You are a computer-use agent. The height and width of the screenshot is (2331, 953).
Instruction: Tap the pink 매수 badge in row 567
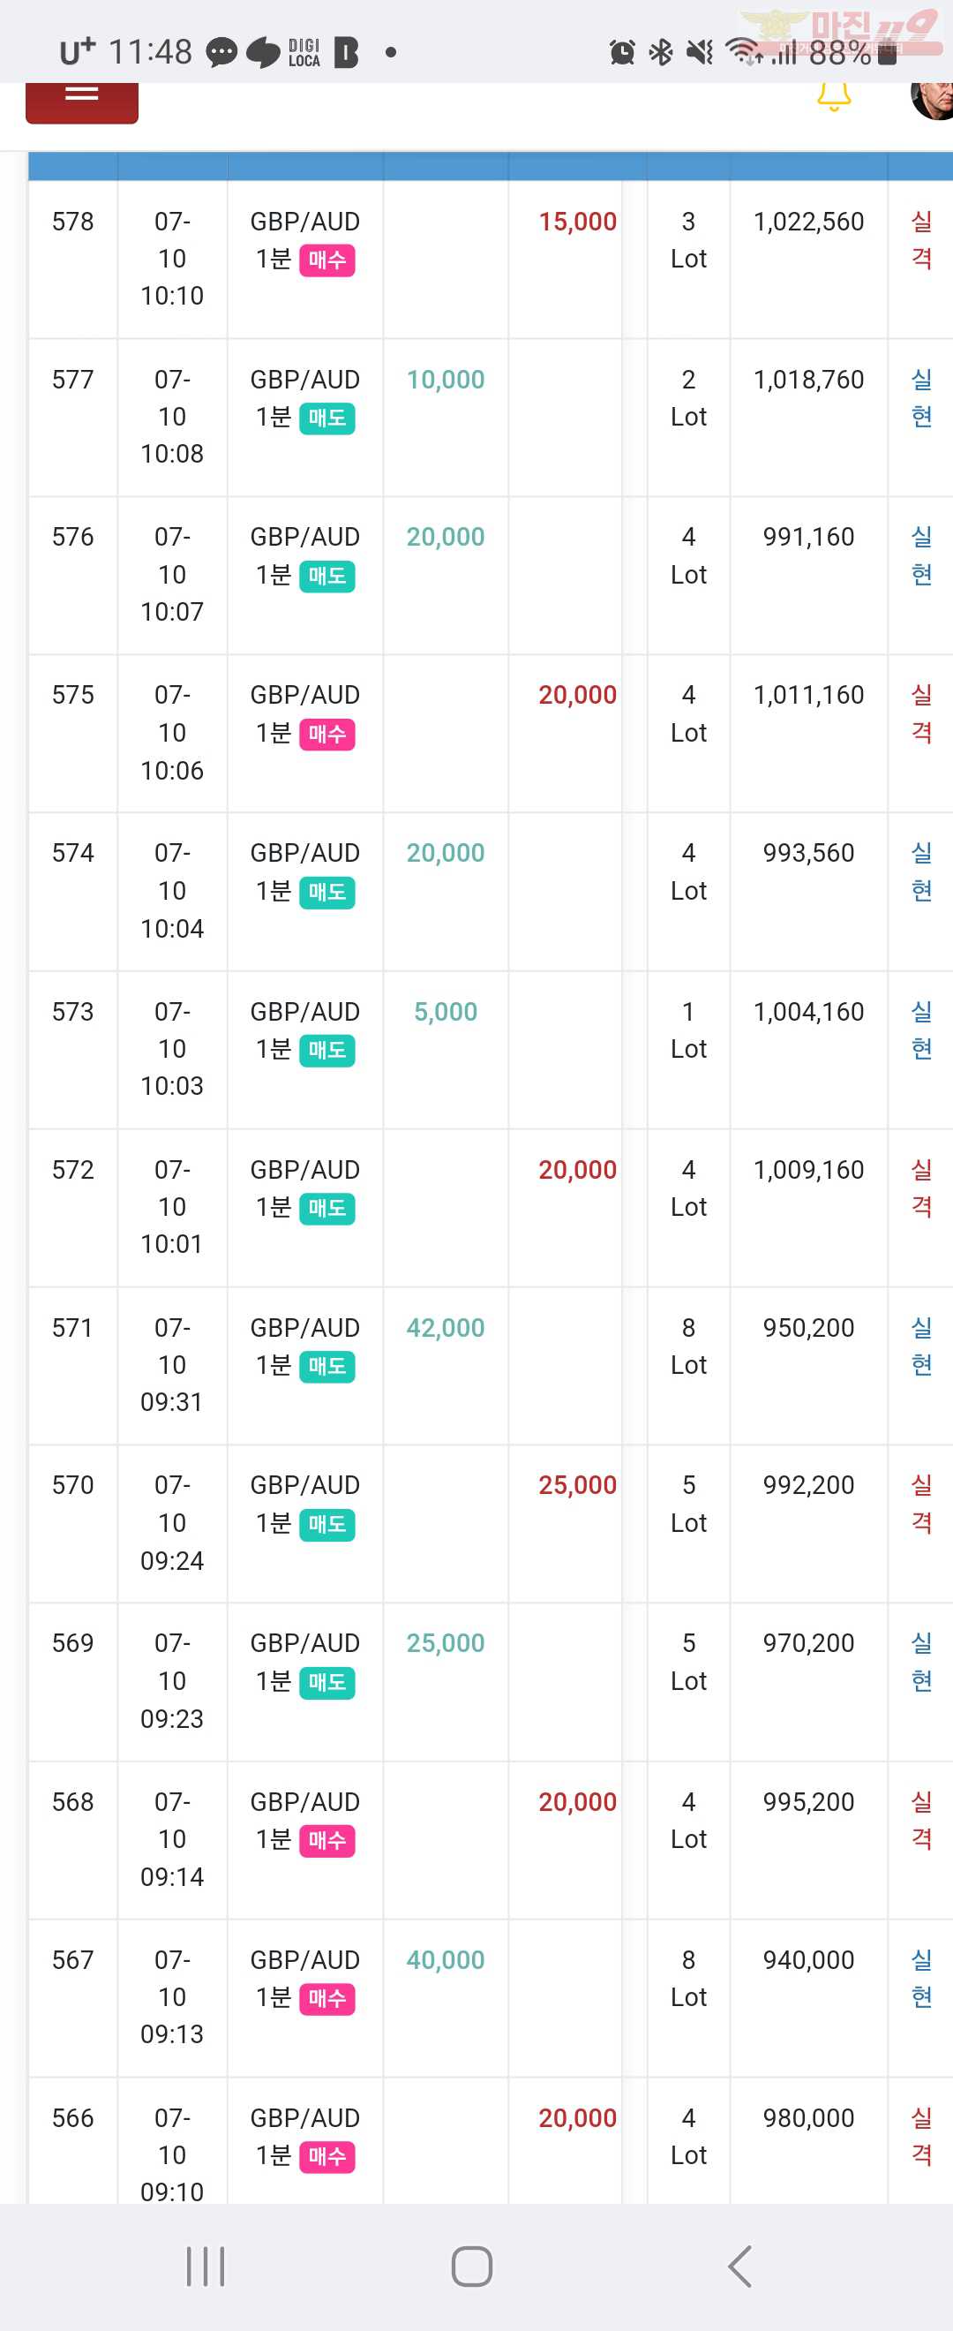(x=327, y=1999)
